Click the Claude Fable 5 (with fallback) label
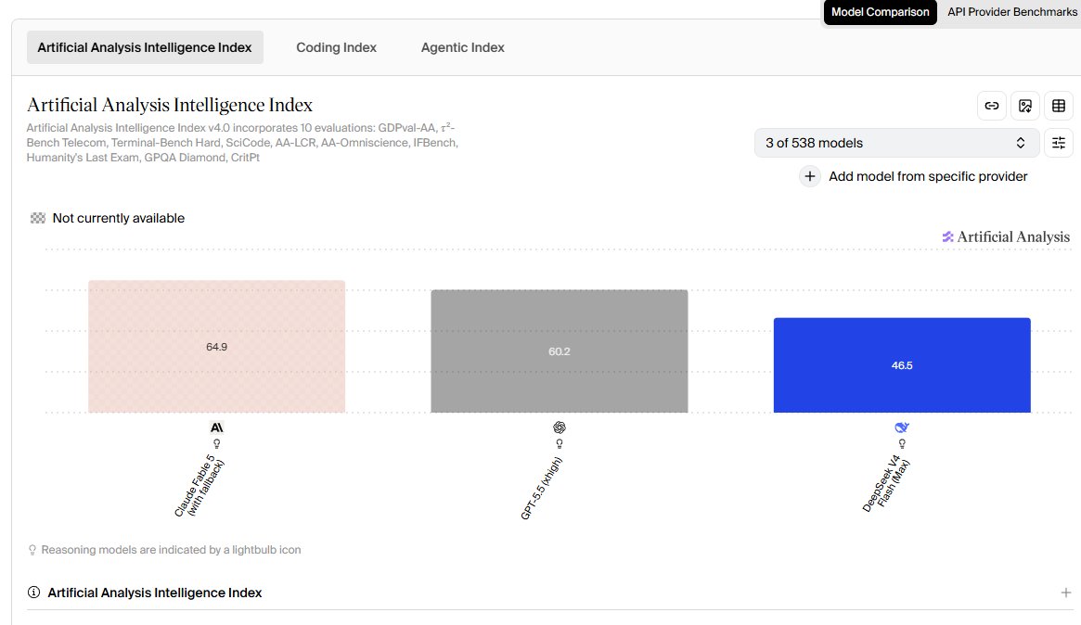The image size is (1081, 625). coord(199,487)
